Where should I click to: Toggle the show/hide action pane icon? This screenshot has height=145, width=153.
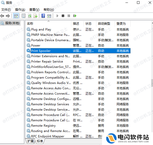(x=49, y=16)
